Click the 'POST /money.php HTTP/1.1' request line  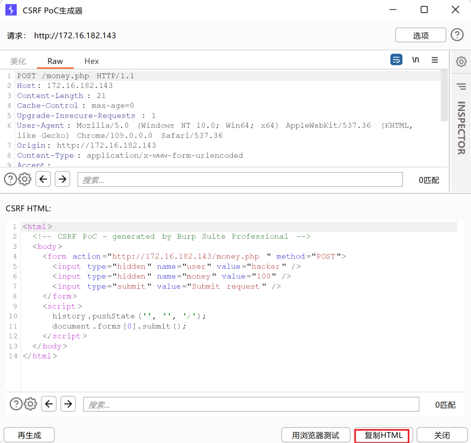pyautogui.click(x=76, y=76)
